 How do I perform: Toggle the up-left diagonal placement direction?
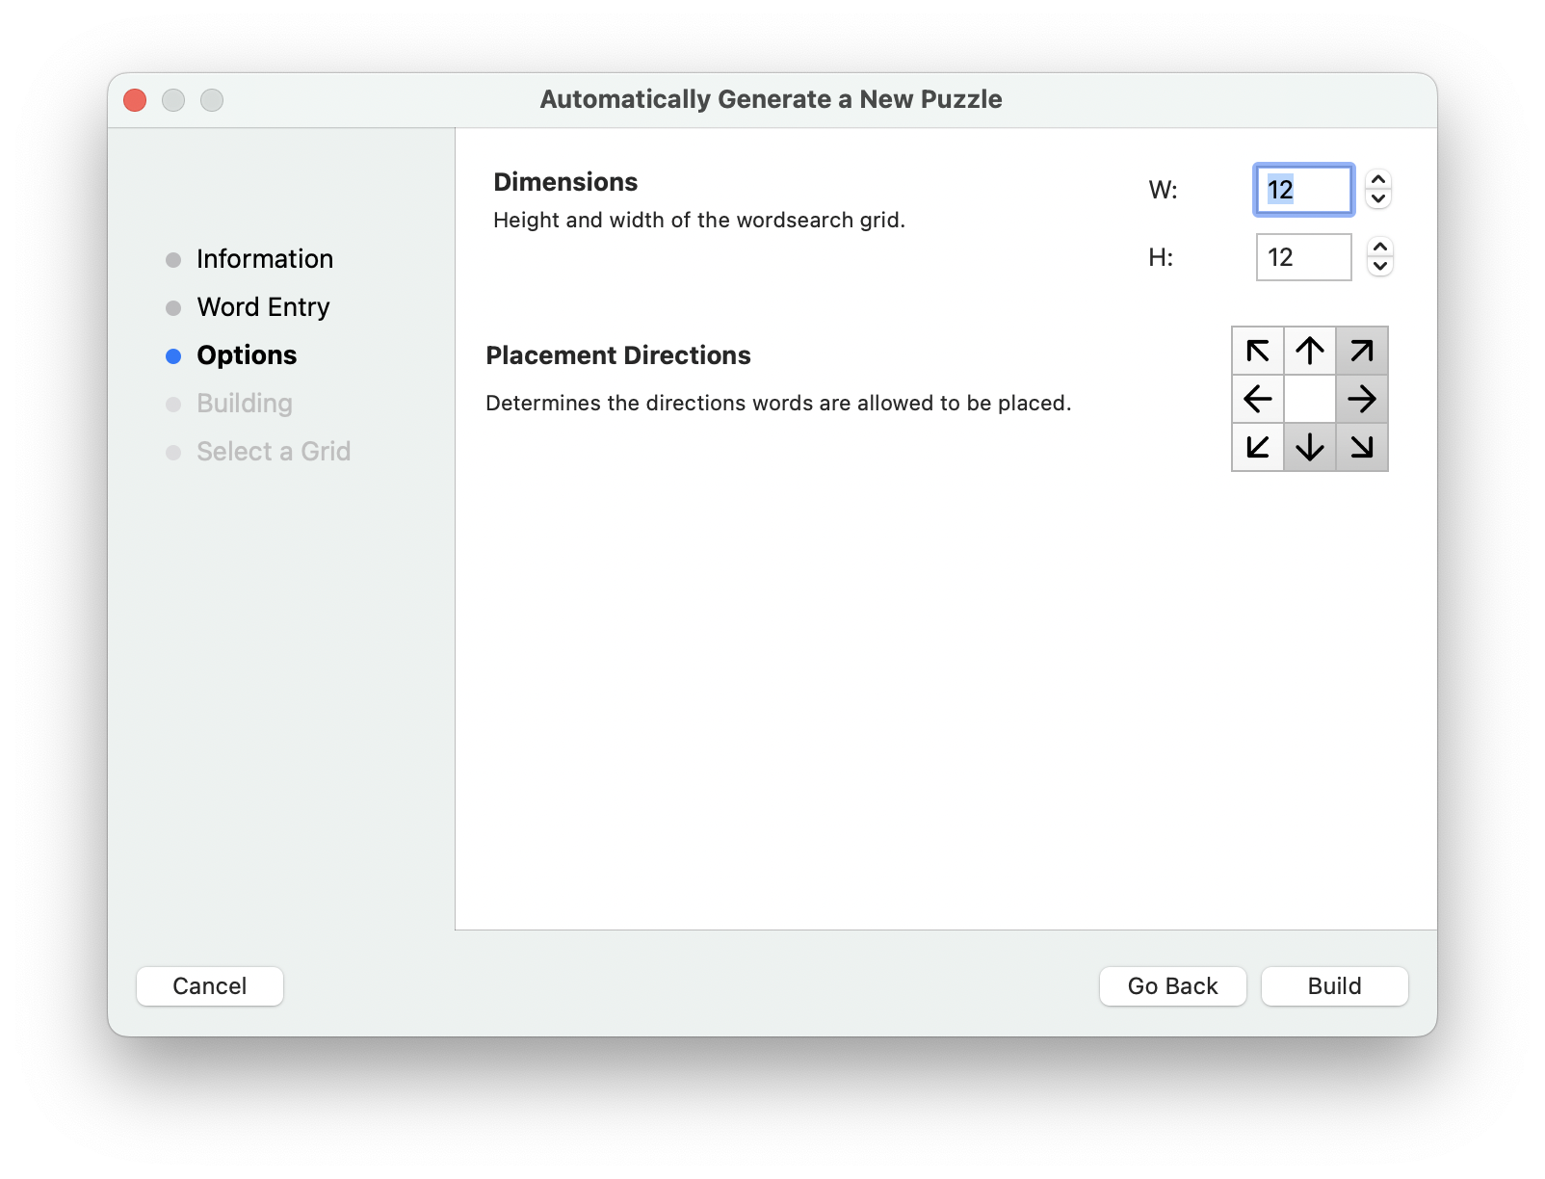coord(1257,352)
